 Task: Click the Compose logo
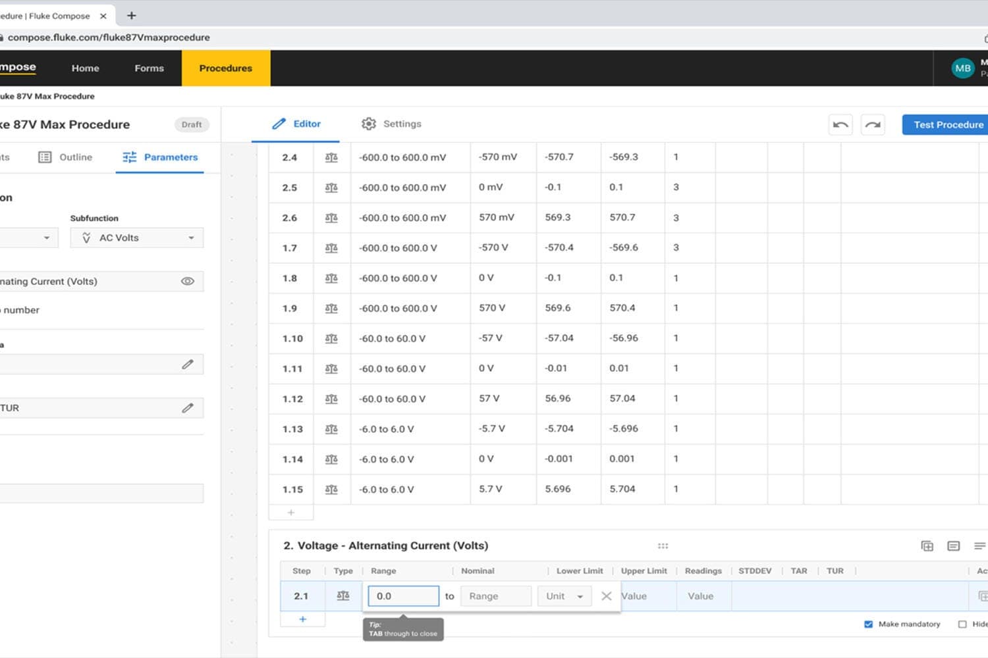[x=18, y=67]
